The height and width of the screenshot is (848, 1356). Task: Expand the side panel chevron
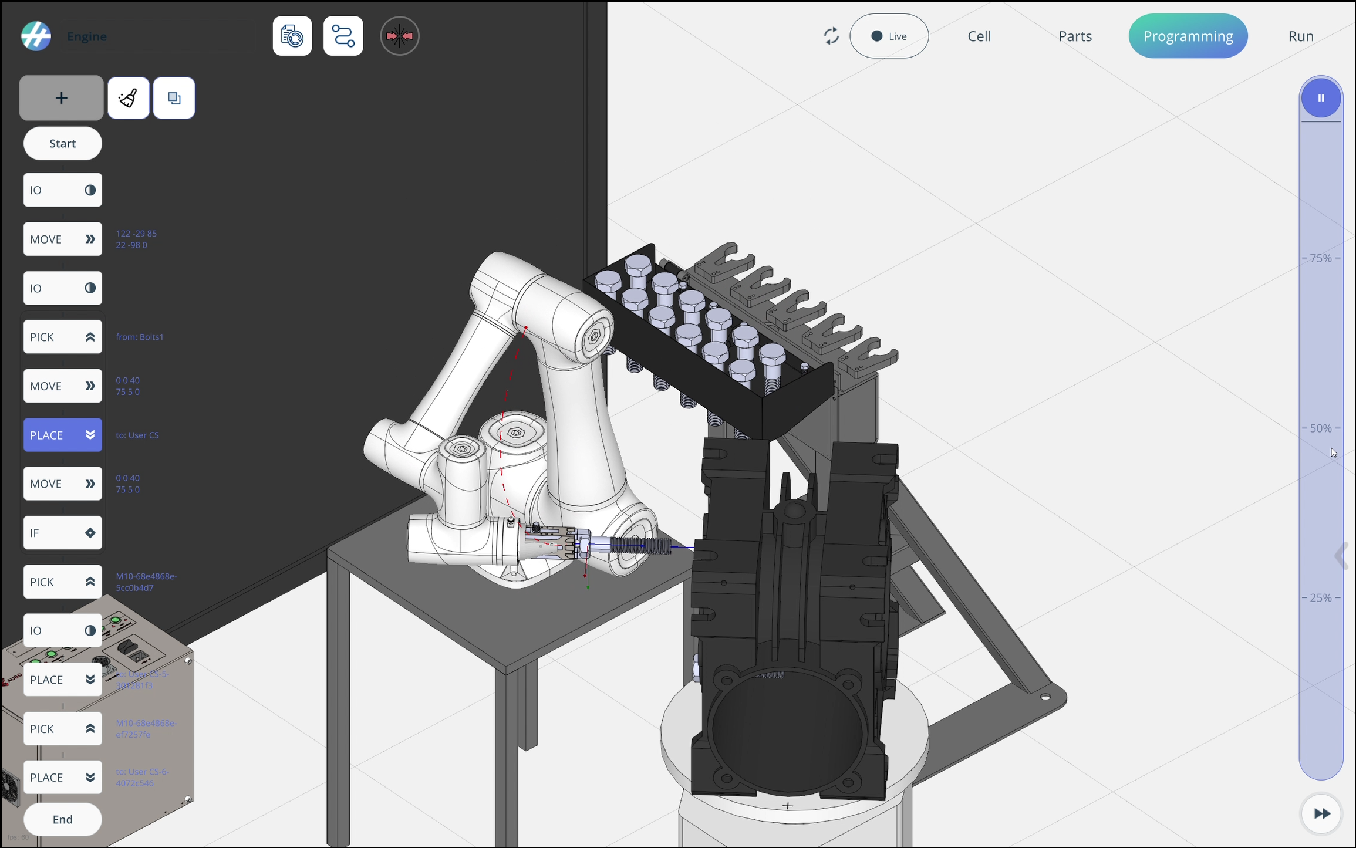(x=1341, y=556)
